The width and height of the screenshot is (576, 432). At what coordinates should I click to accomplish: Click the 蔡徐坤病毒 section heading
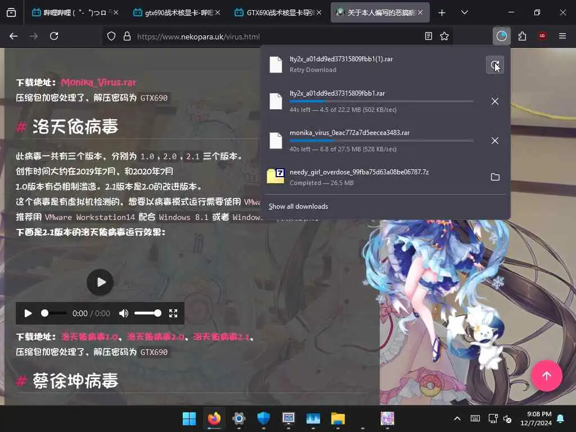[x=75, y=381]
